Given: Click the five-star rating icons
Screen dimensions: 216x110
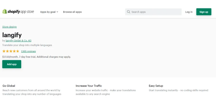Looking at the screenshot, I should (11, 51).
